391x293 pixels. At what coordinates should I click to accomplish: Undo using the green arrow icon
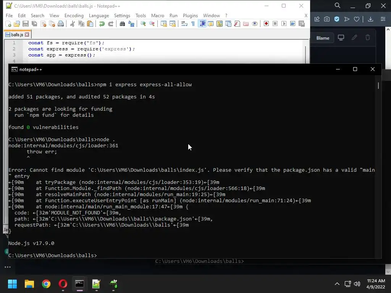(x=102, y=24)
